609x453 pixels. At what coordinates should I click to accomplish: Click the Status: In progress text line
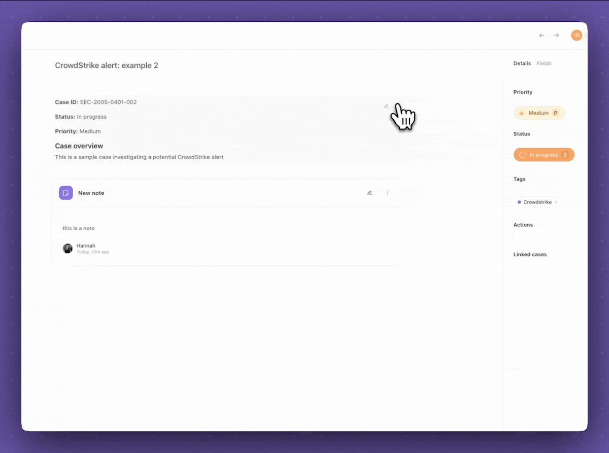pos(81,117)
